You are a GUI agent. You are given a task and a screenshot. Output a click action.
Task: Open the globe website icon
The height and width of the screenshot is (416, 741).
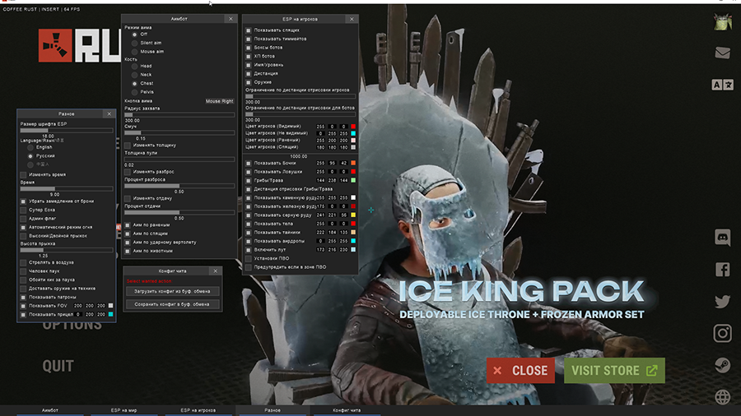click(x=723, y=397)
